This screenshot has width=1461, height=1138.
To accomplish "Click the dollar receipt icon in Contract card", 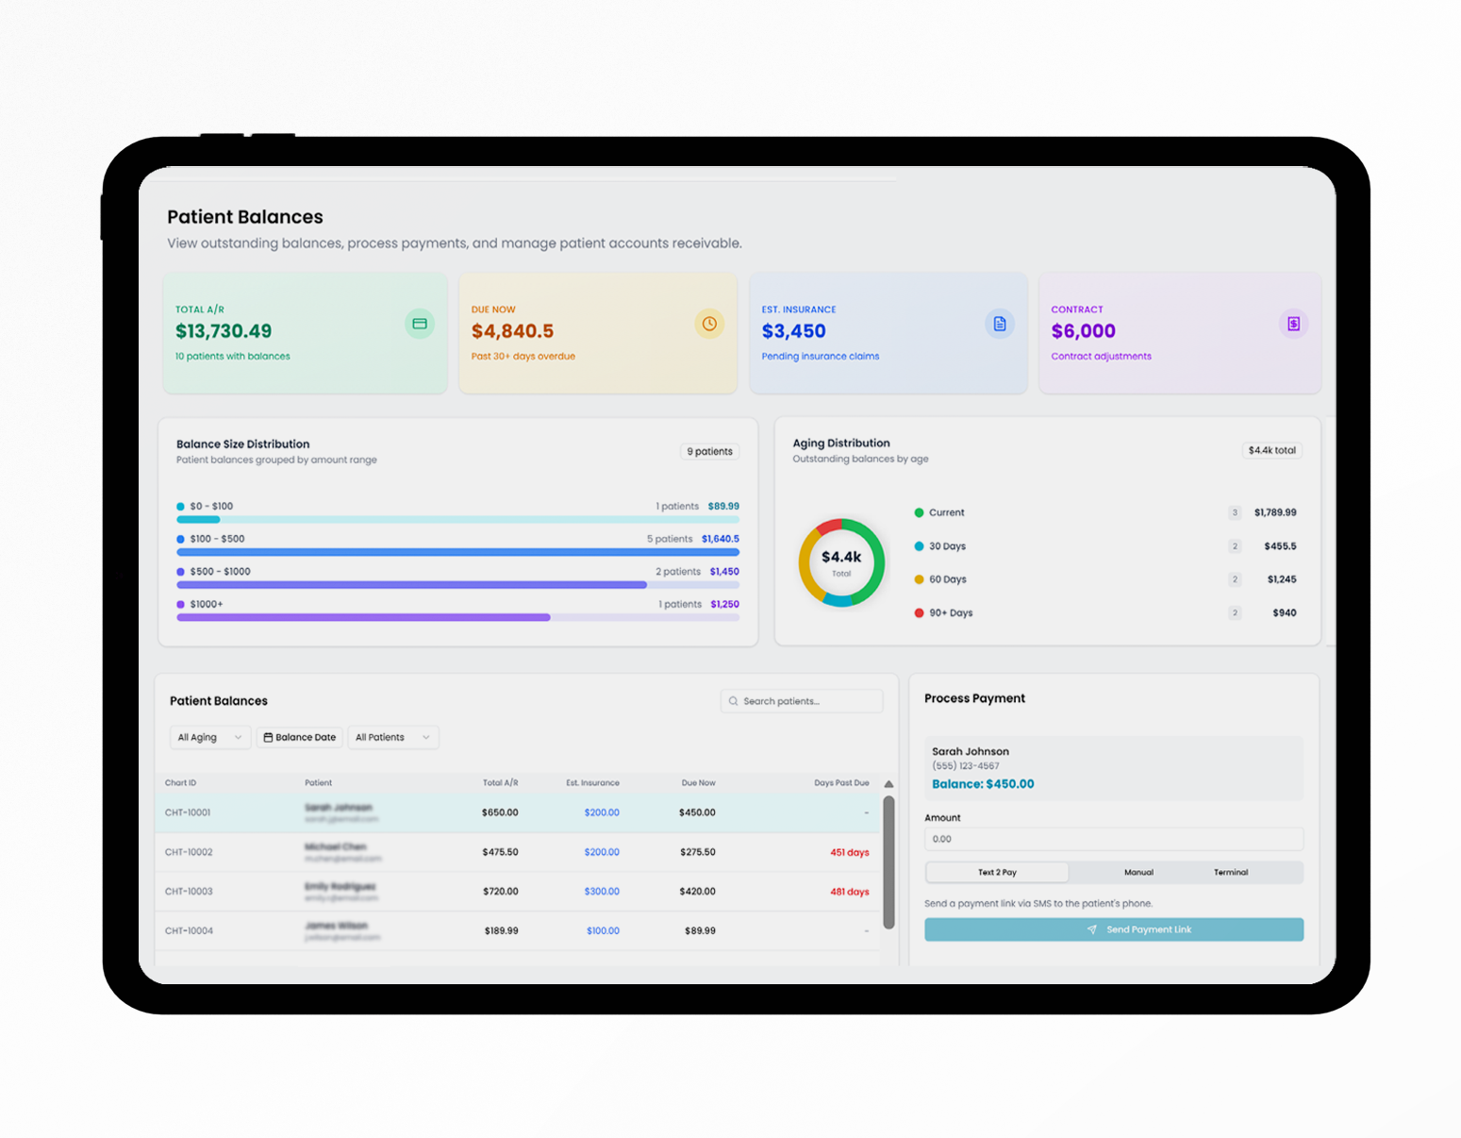I will tap(1293, 324).
